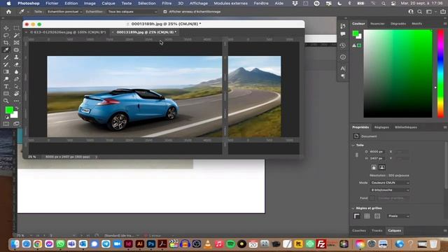The image size is (448, 252).
Task: Open the Filtre menu
Action: [x=167, y=3]
